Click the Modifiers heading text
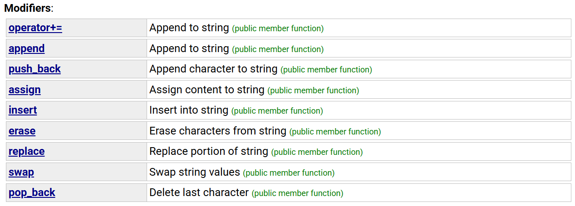This screenshot has width=575, height=206. (x=29, y=8)
